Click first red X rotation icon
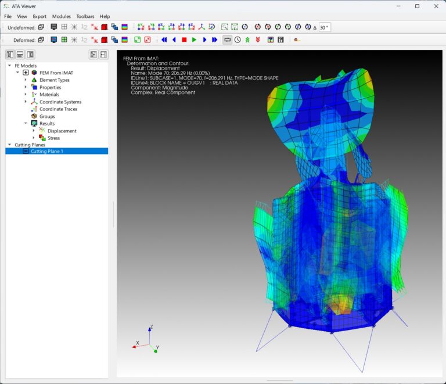The width and height of the screenshot is (446, 384). [x=258, y=27]
